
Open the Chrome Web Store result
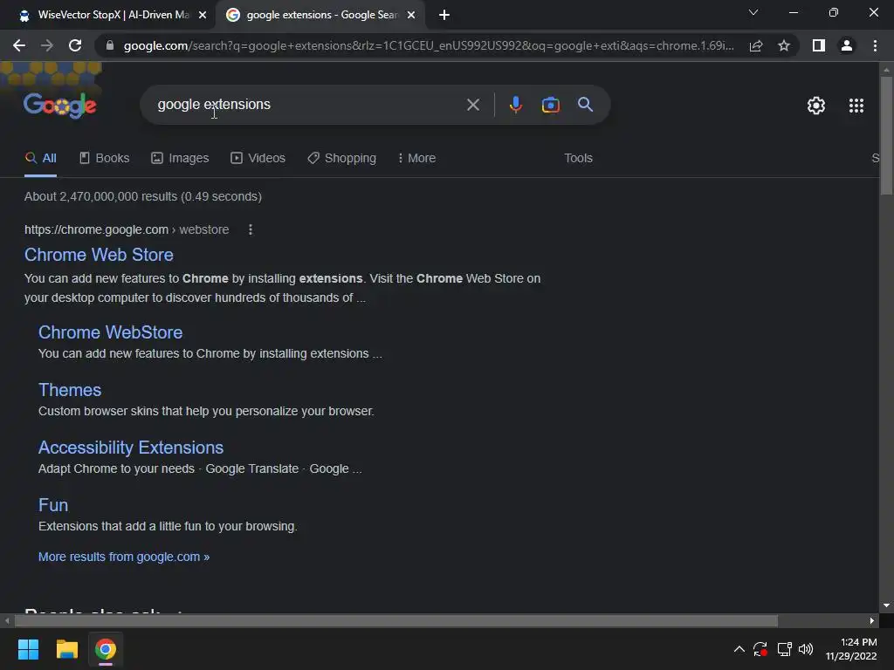[99, 255]
